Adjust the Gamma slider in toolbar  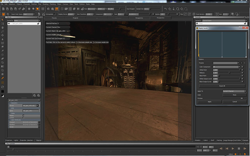click(169, 14)
